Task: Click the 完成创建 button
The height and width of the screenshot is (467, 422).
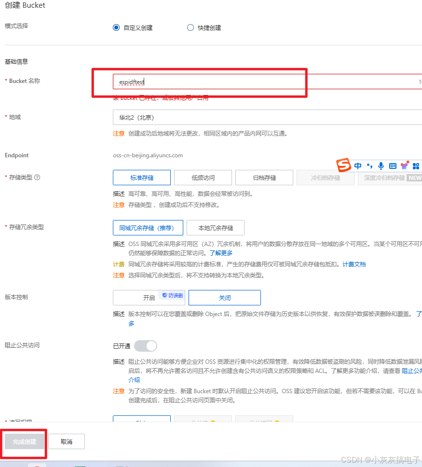Action: pyautogui.click(x=23, y=441)
